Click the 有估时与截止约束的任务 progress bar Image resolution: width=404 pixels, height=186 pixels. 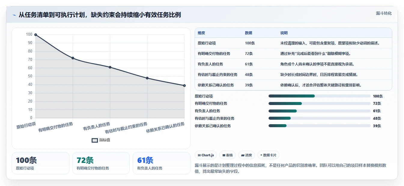point(320,118)
